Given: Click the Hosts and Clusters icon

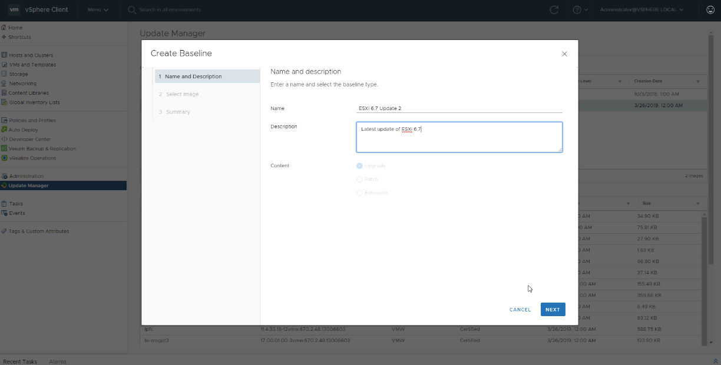Looking at the screenshot, I should pos(4,55).
